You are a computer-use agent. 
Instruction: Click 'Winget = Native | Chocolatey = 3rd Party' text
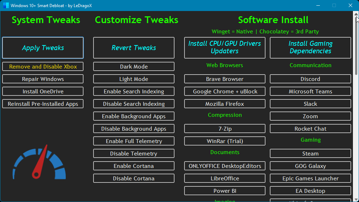pyautogui.click(x=265, y=32)
